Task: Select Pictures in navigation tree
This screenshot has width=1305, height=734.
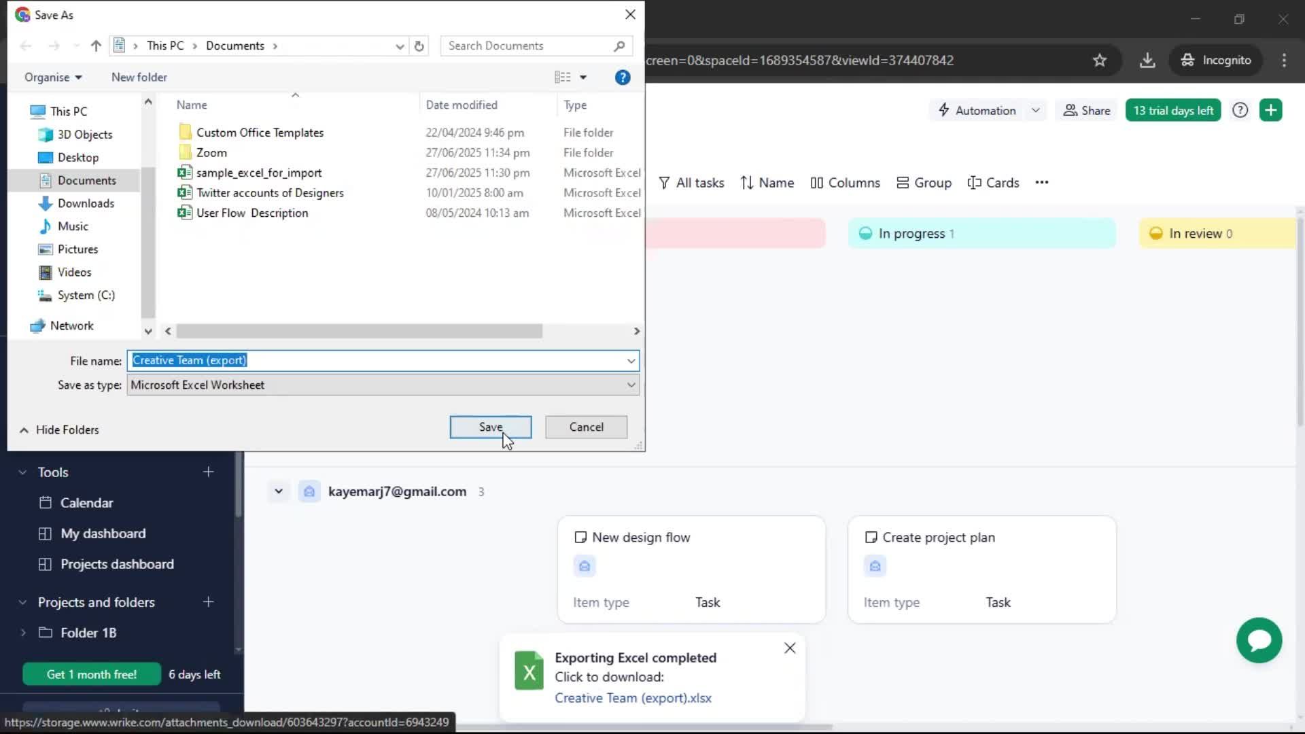Action: pyautogui.click(x=77, y=249)
